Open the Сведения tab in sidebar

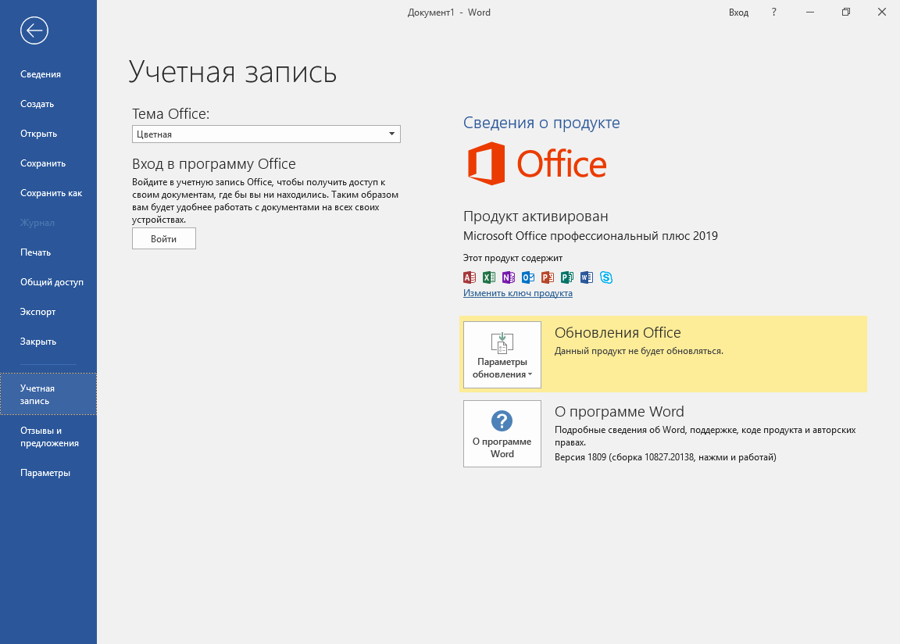41,74
